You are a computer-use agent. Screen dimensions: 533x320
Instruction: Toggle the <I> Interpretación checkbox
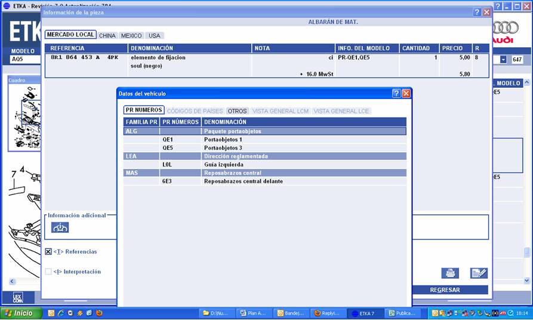pyautogui.click(x=48, y=272)
